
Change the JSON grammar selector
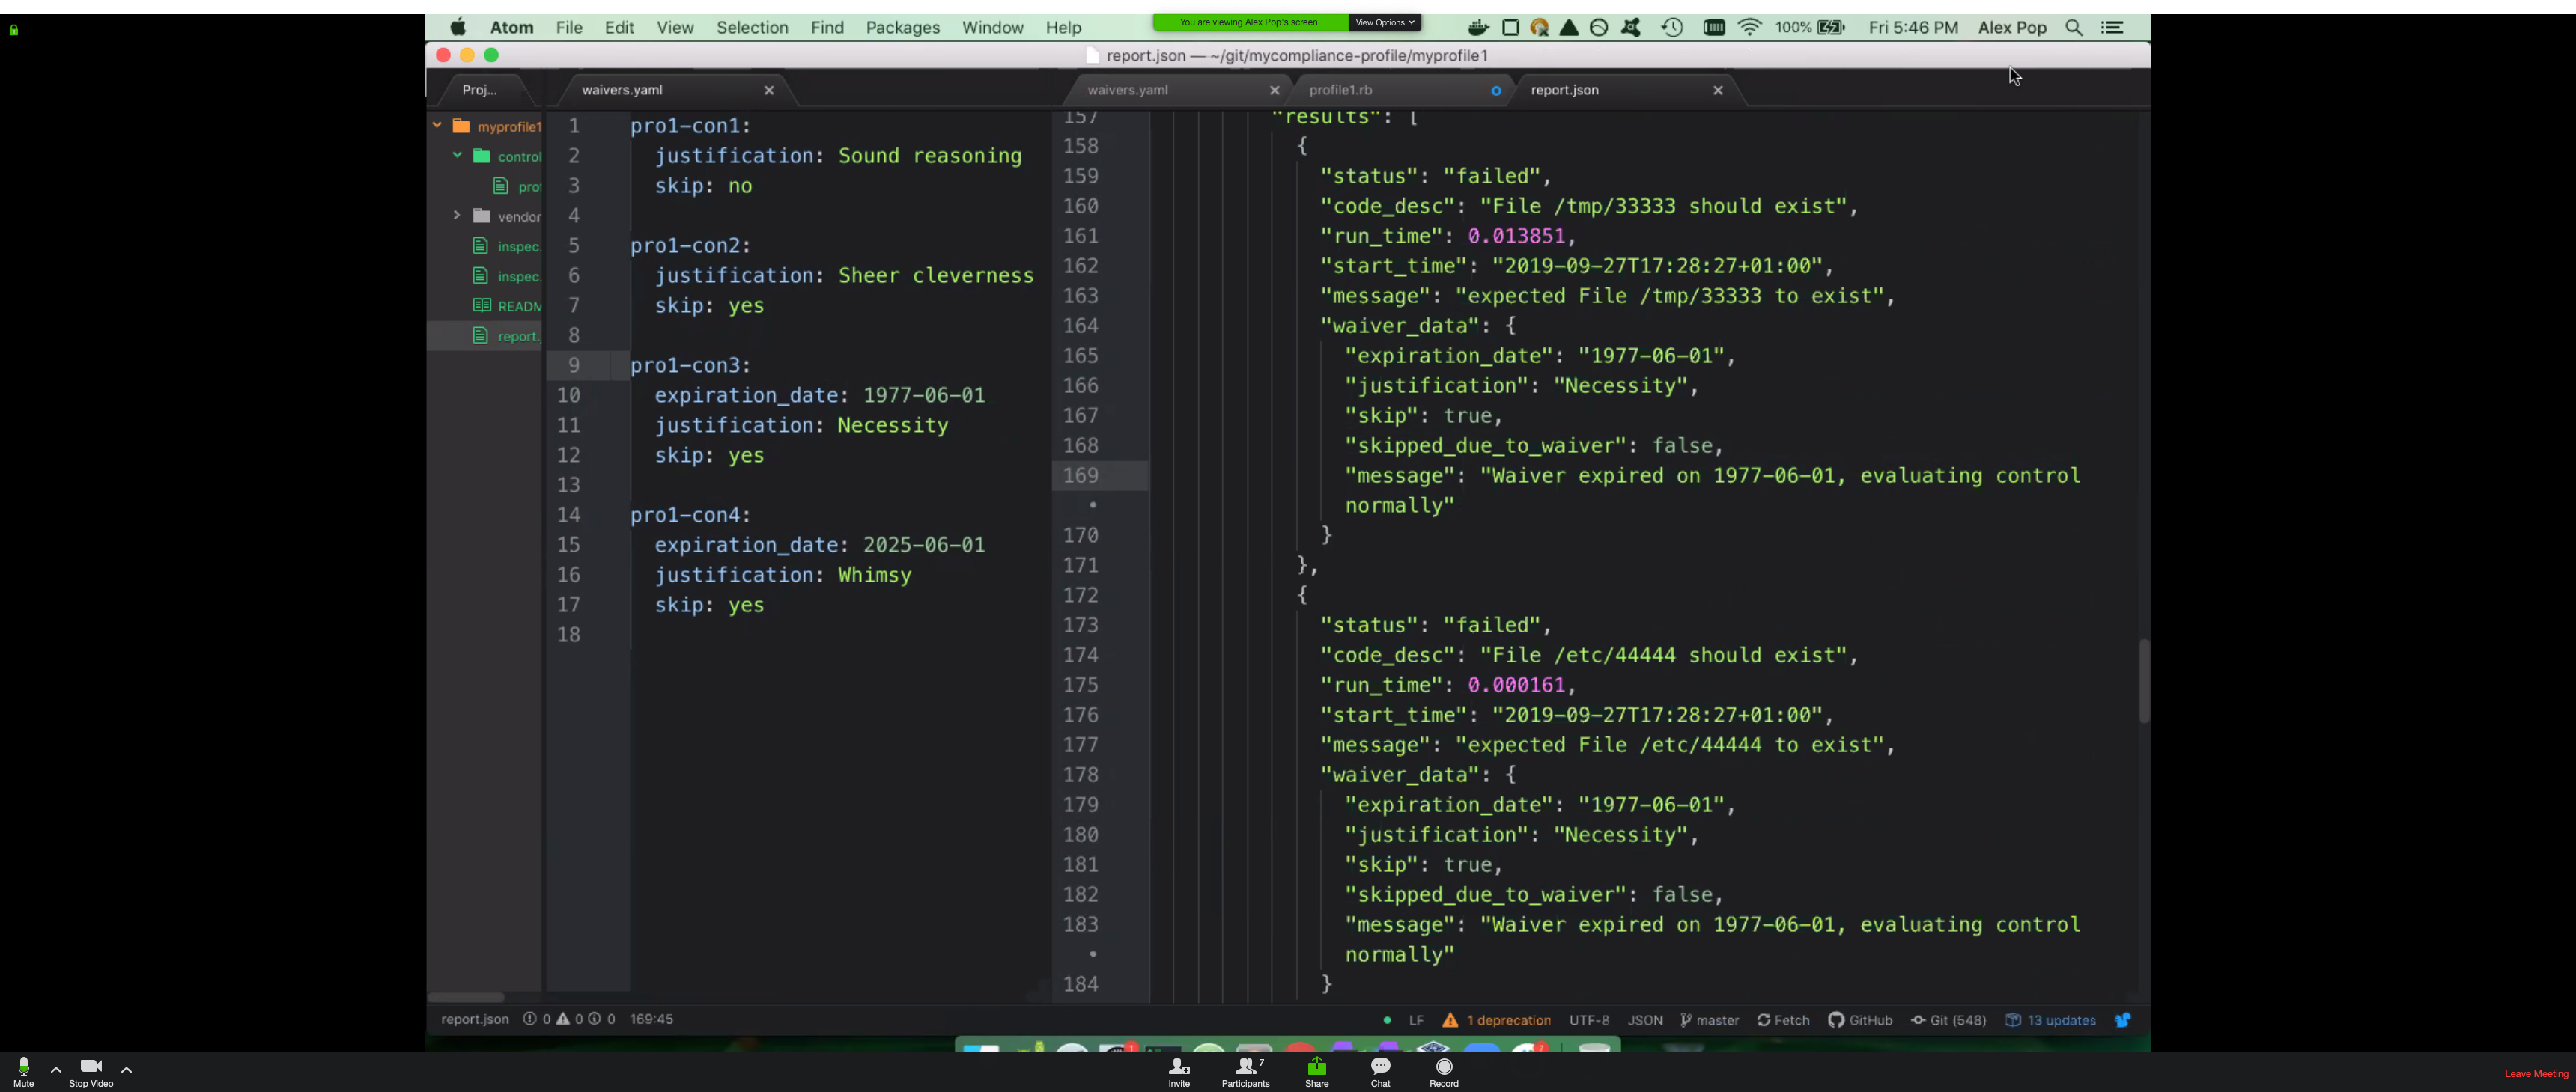(x=1645, y=1020)
